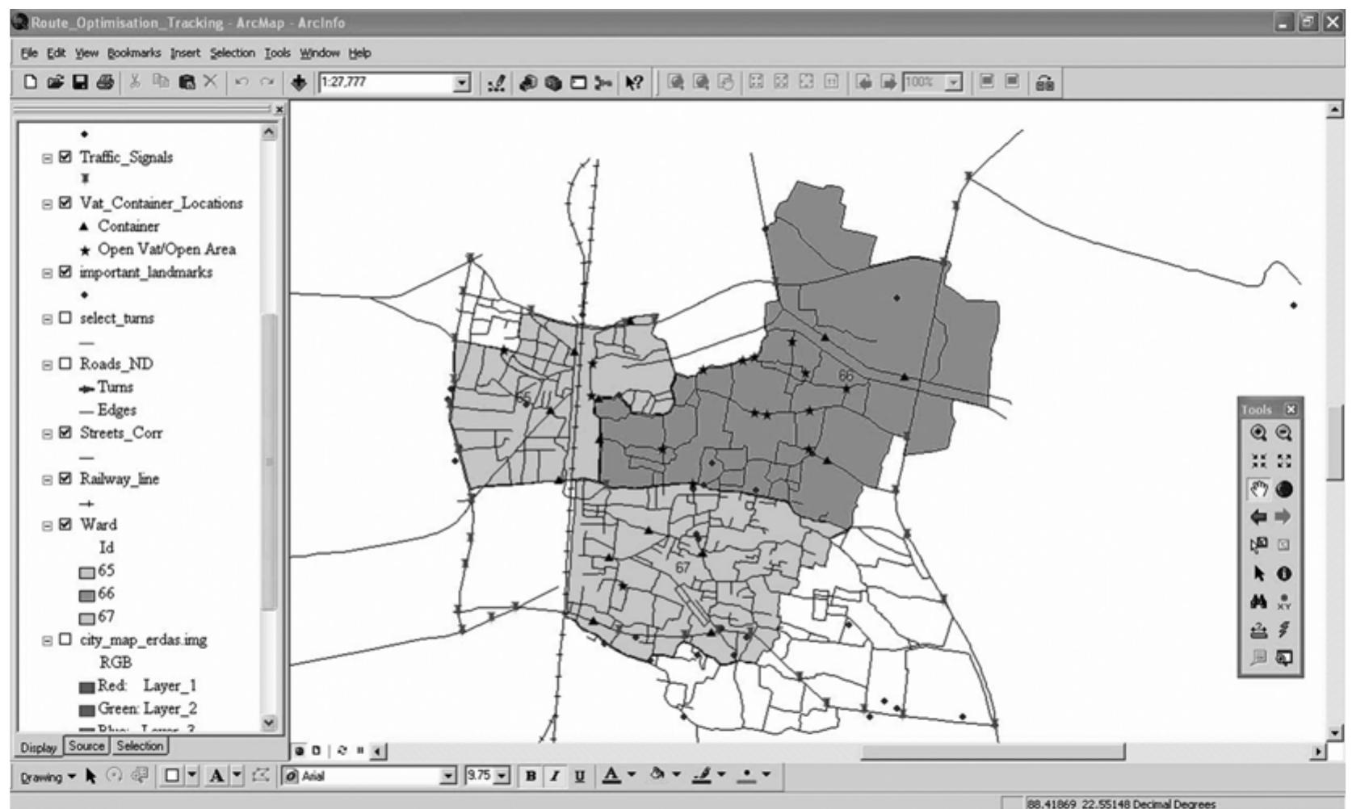
Task: Use the Find tool (binoculars icon)
Action: click(x=1260, y=602)
